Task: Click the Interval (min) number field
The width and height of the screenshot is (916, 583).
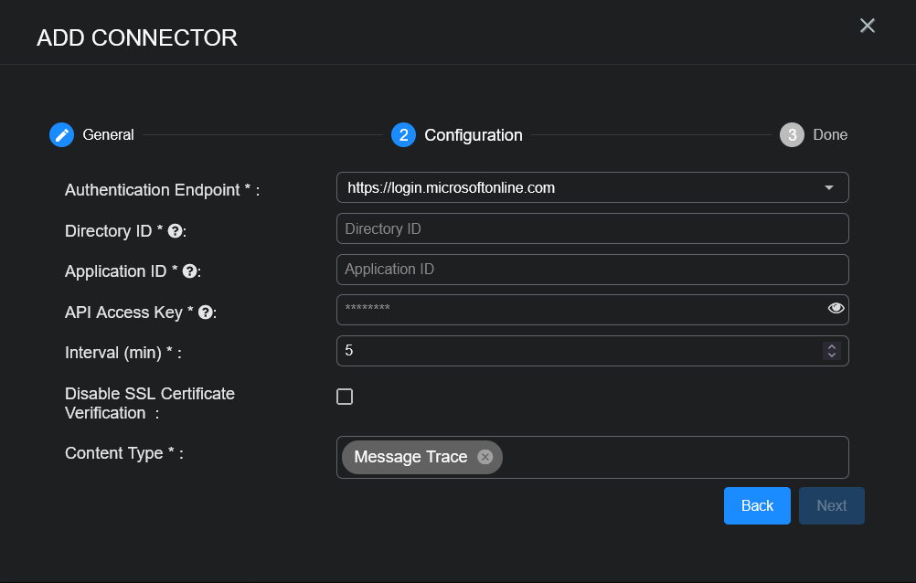Action: (576, 351)
